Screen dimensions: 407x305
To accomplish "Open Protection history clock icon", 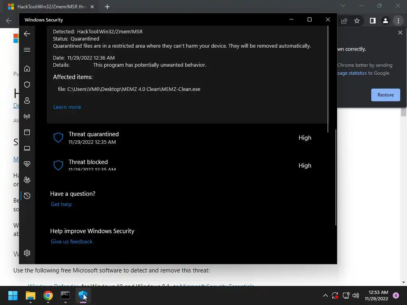I will [27, 196].
